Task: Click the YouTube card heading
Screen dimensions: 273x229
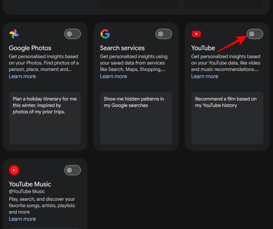Action: [203, 48]
